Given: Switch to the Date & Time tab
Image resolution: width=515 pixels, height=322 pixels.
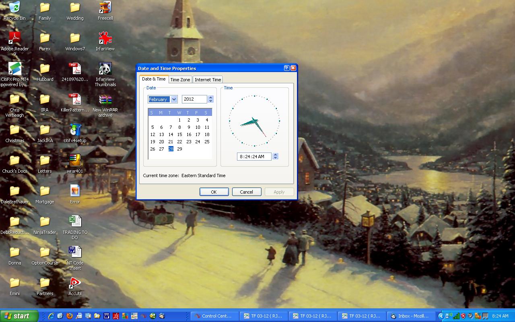Looking at the screenshot, I should tap(154, 79).
